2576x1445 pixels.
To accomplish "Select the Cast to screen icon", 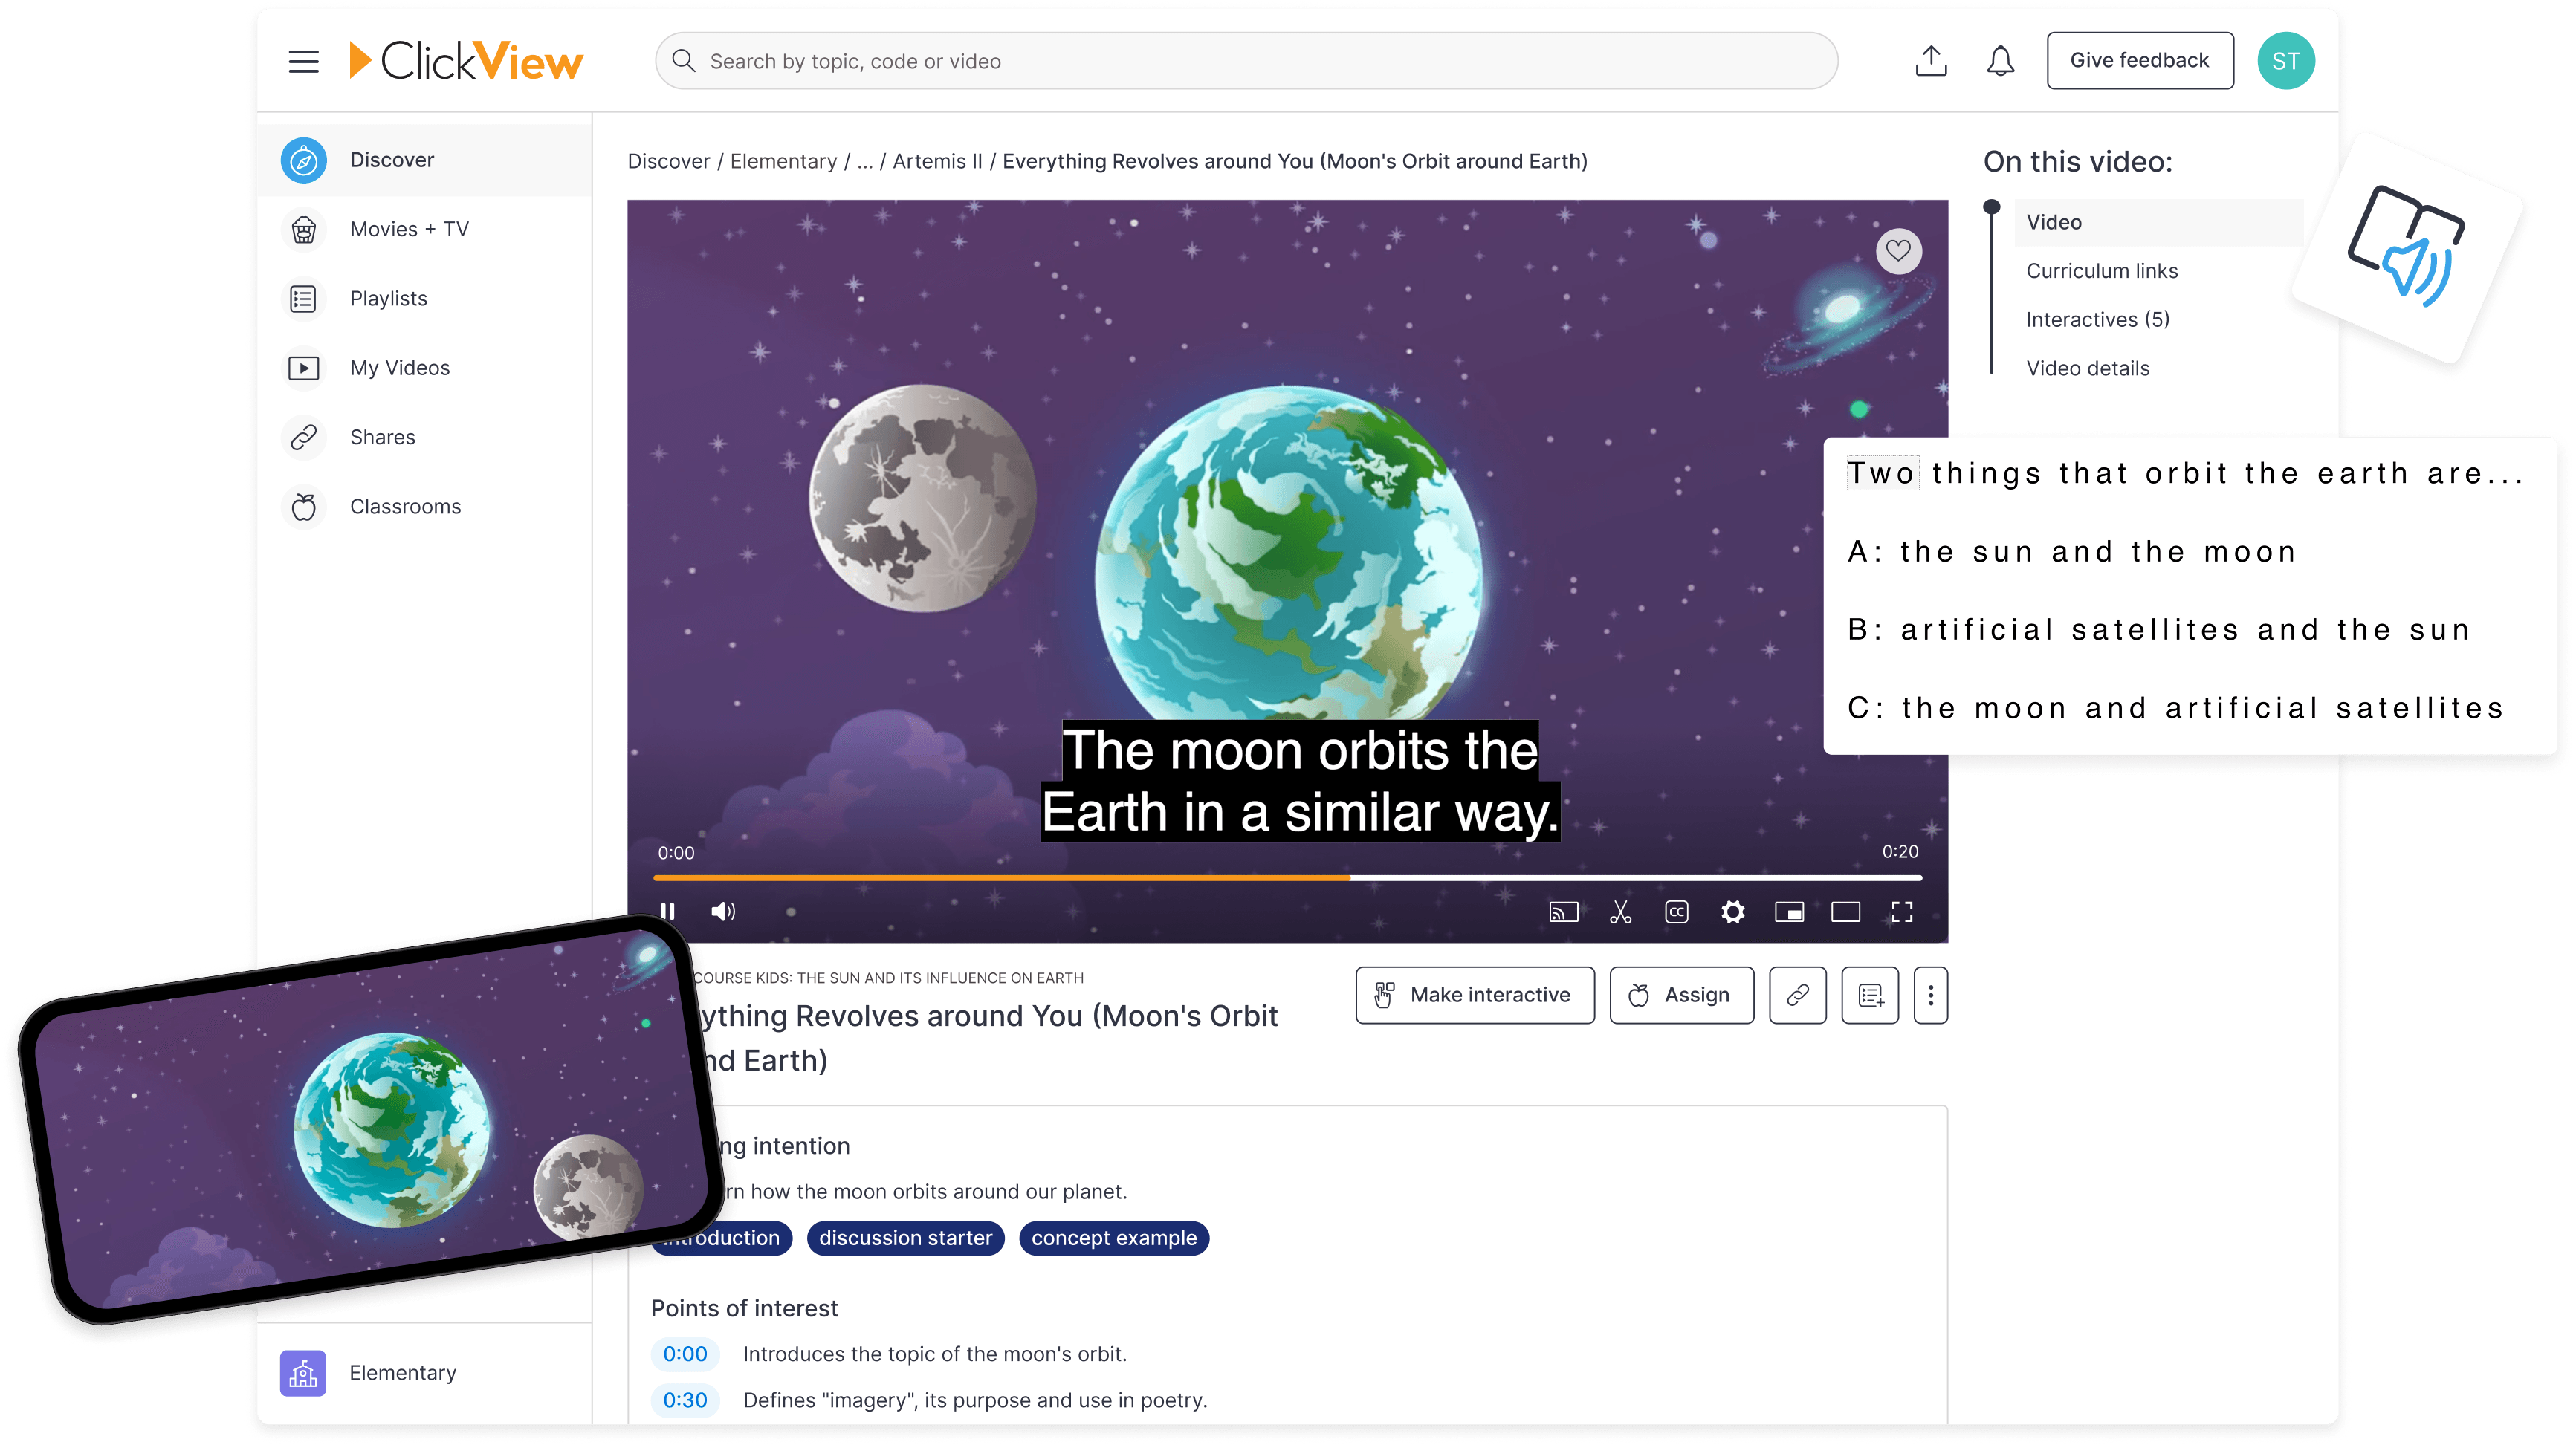I will (1564, 912).
